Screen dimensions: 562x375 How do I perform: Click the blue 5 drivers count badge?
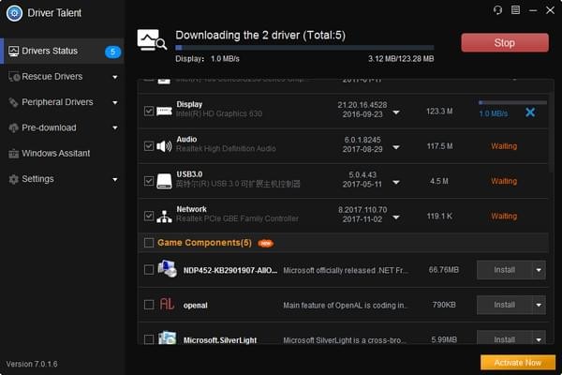(x=112, y=52)
